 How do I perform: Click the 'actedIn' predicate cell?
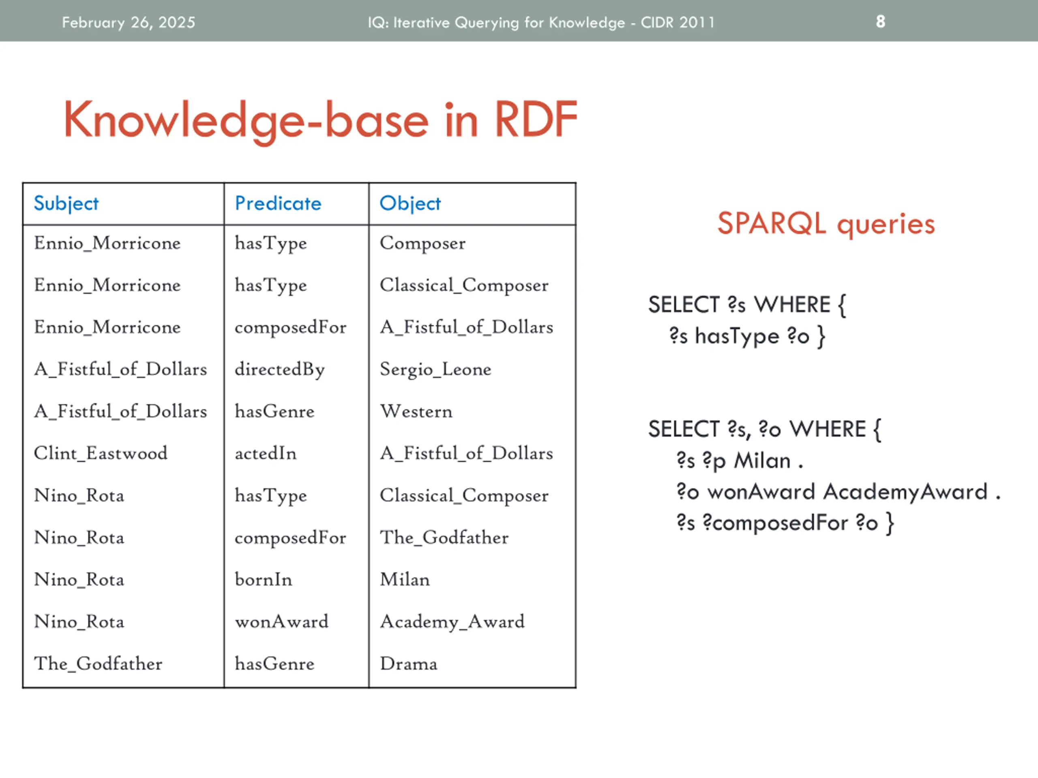pyautogui.click(x=266, y=453)
